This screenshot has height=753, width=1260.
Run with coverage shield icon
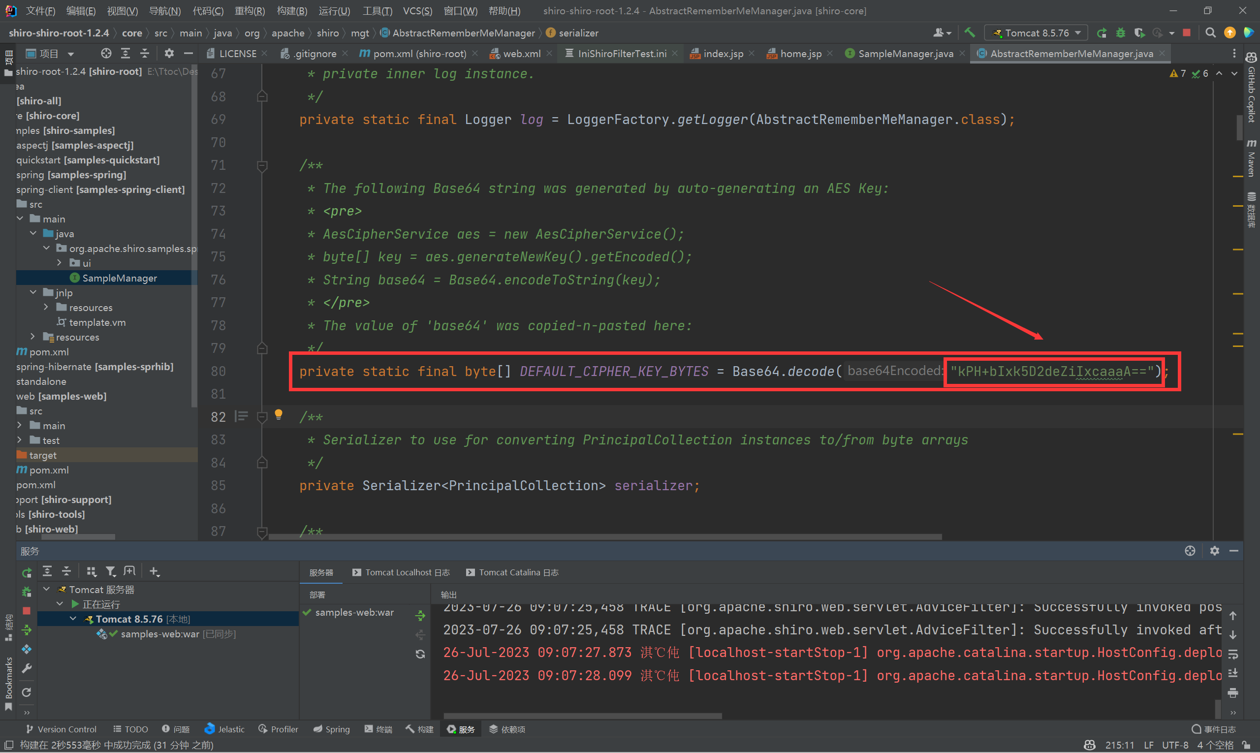point(1139,33)
